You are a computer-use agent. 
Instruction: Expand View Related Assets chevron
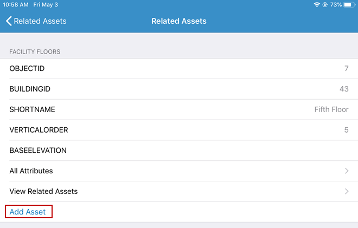347,192
